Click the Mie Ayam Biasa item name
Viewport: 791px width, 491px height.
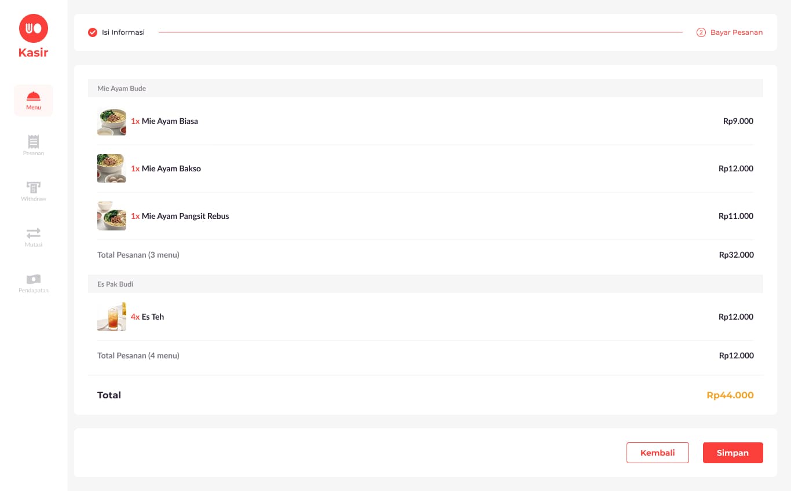(170, 121)
